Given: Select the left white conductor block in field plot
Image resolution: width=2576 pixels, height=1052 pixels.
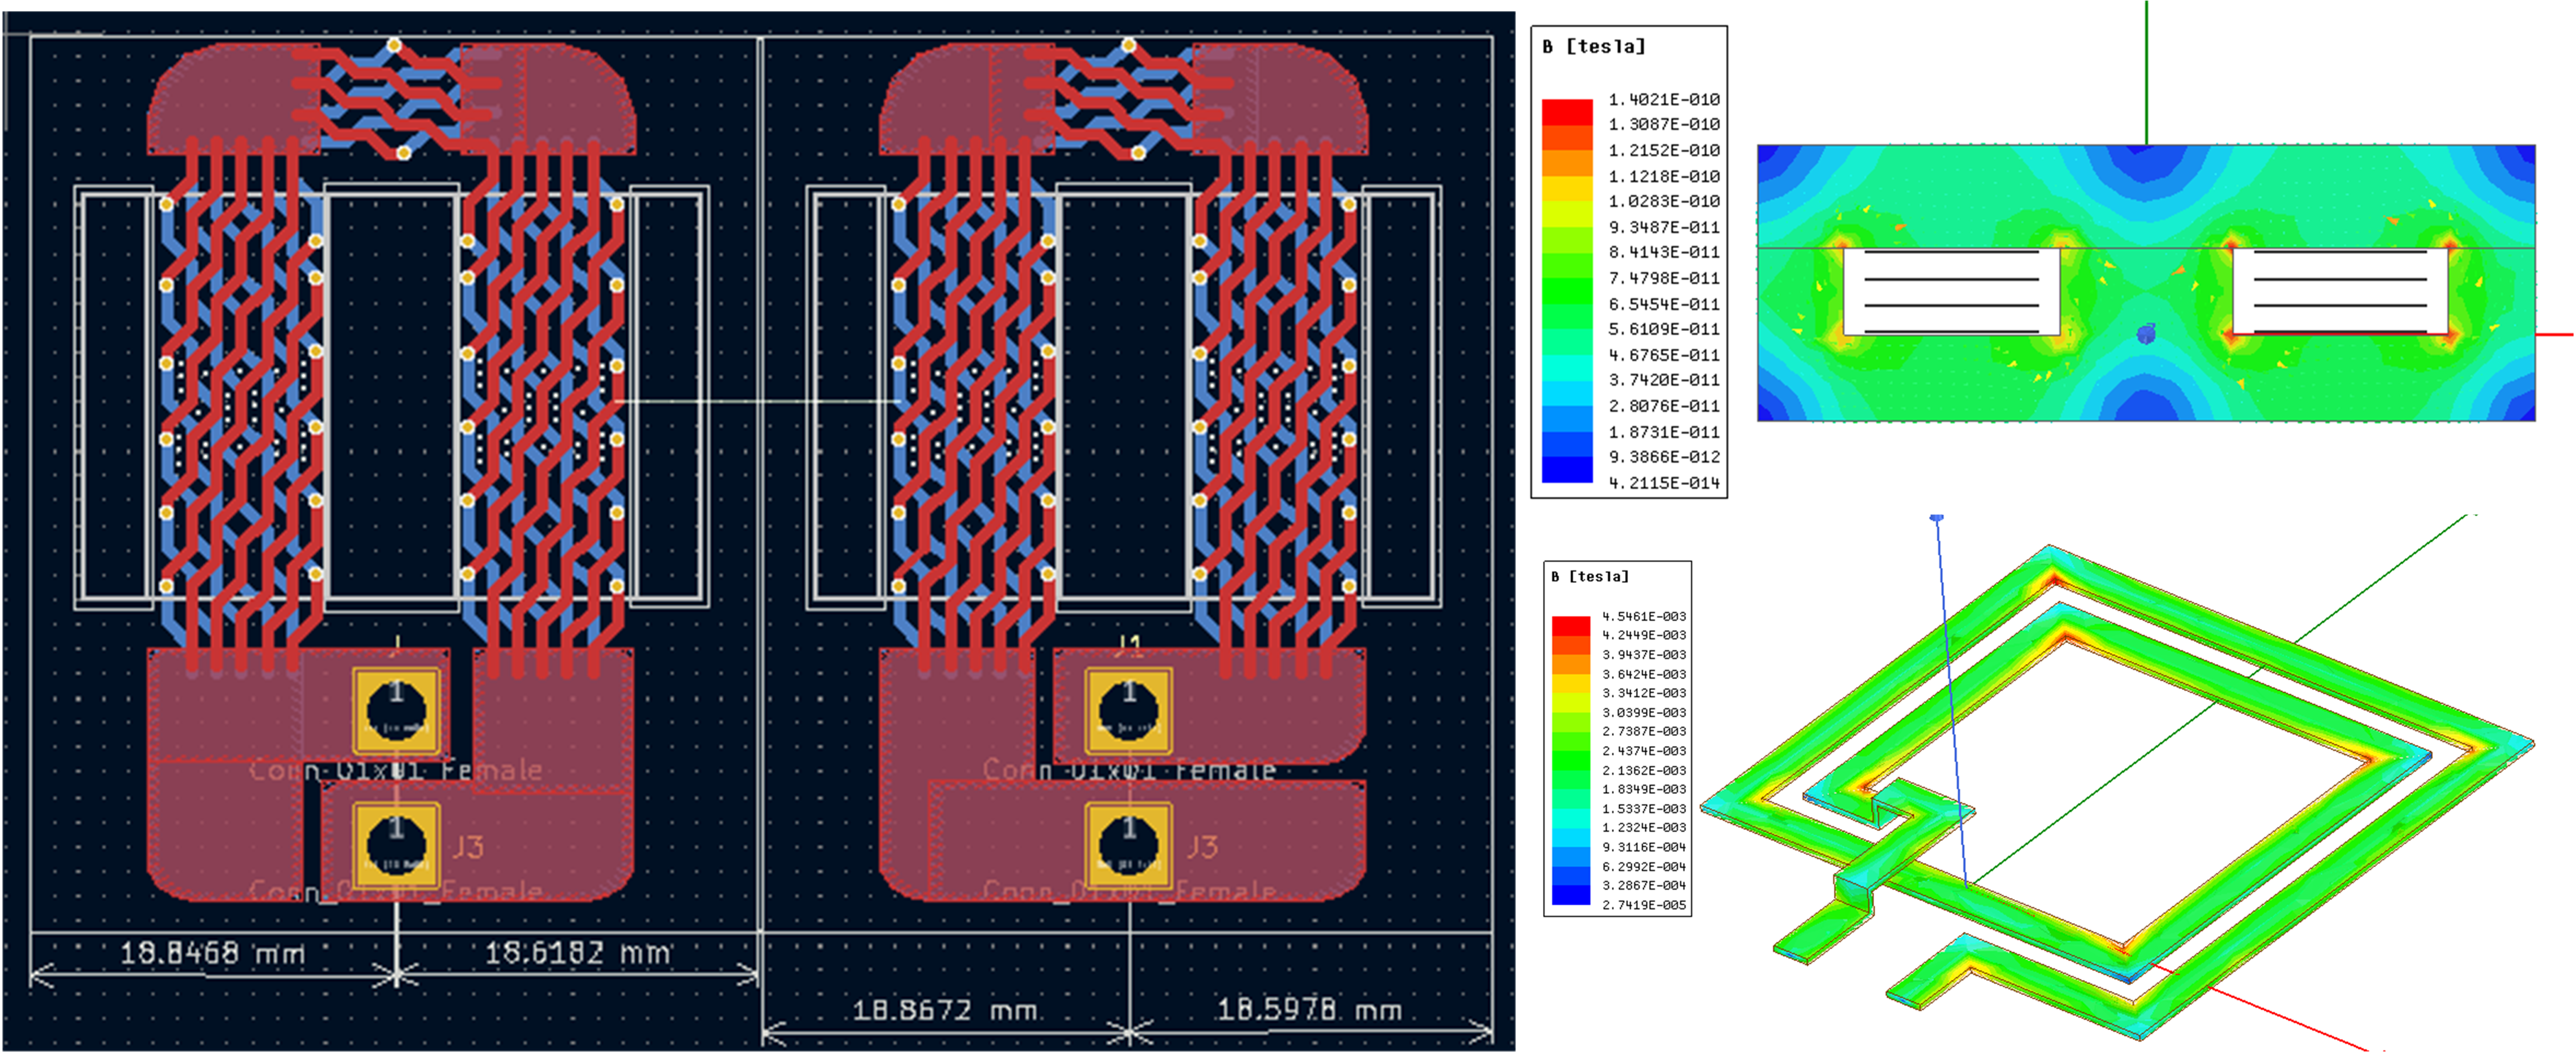Looking at the screenshot, I should [x=1951, y=291].
